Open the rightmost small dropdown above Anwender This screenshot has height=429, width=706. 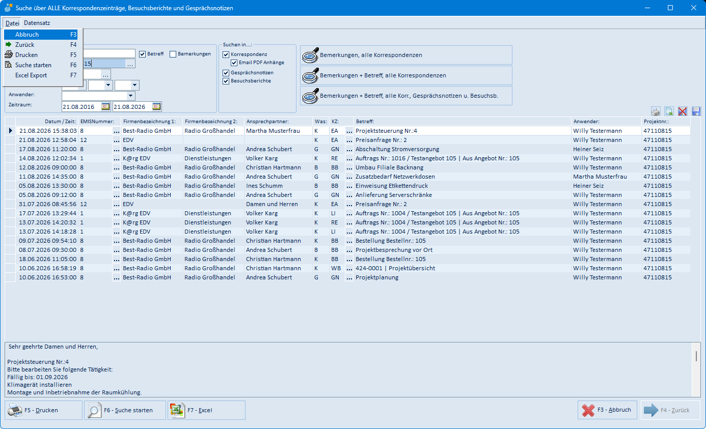(x=135, y=85)
